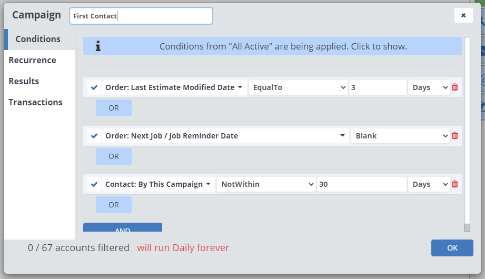Toggle the Contact By This Campaign checkbox
This screenshot has height=279, width=485.
94,184
